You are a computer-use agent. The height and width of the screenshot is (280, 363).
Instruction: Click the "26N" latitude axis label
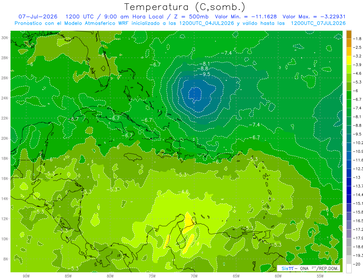[x=5, y=78]
